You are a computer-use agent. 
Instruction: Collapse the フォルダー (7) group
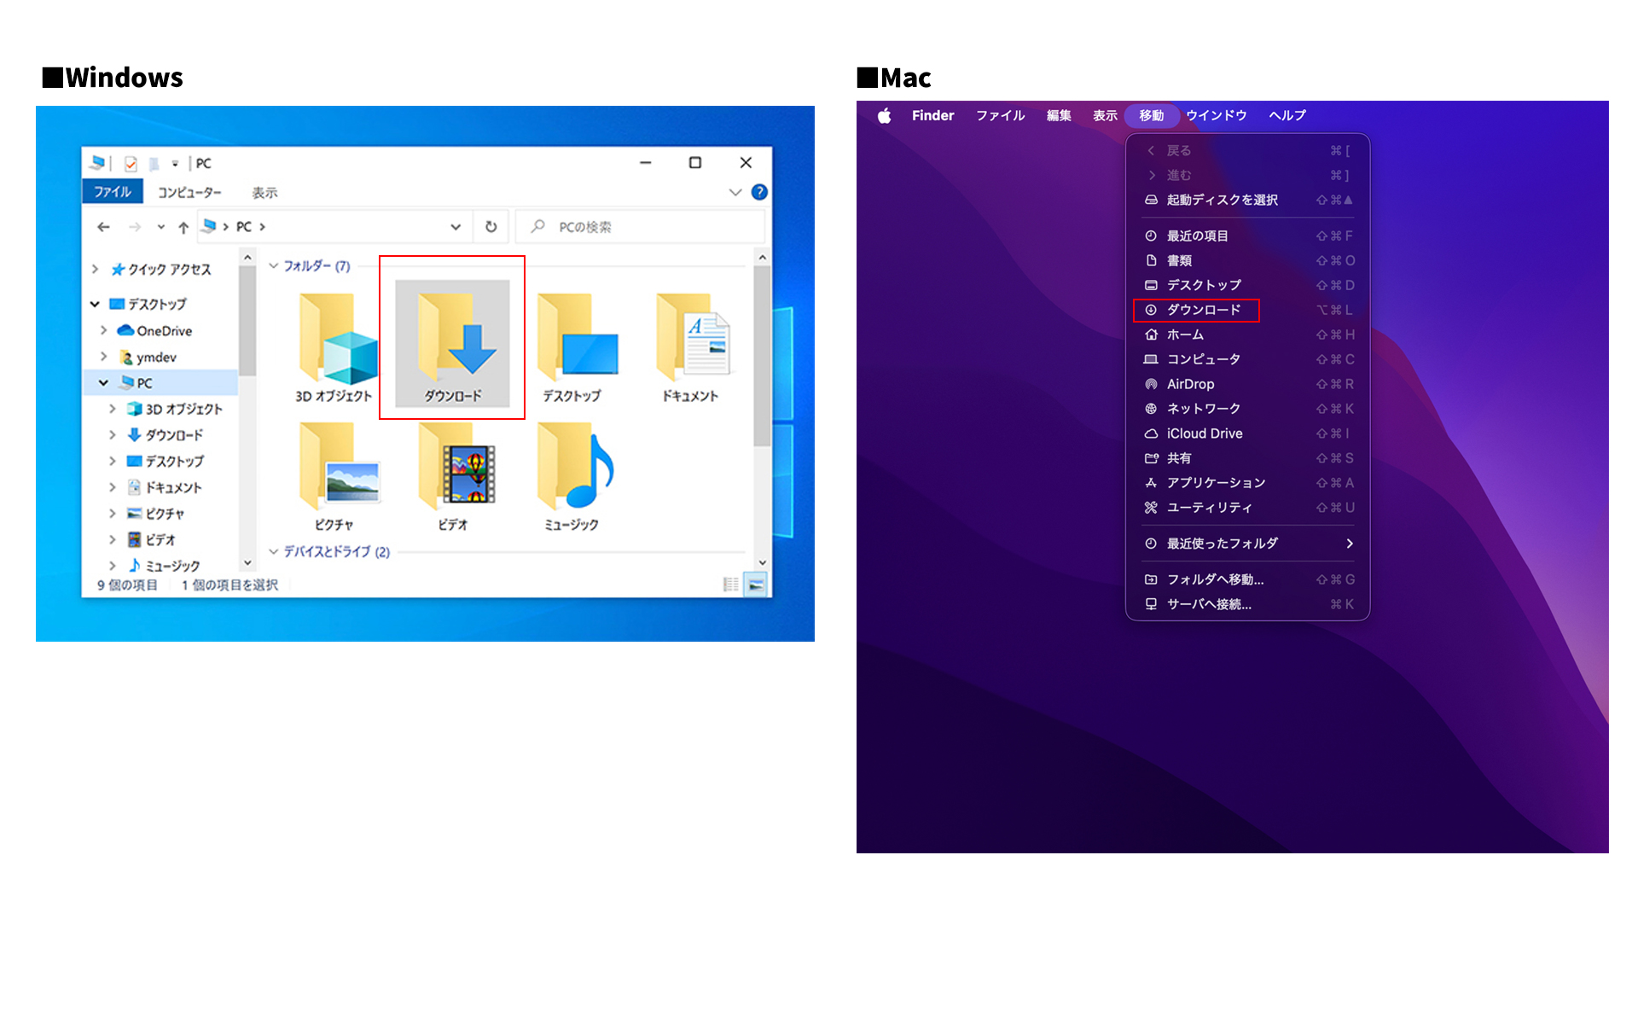(x=274, y=266)
